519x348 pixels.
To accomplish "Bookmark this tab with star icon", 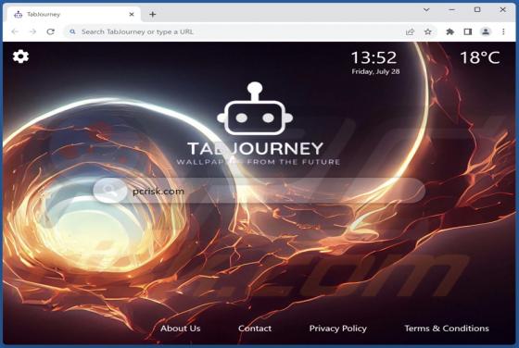I will [428, 31].
